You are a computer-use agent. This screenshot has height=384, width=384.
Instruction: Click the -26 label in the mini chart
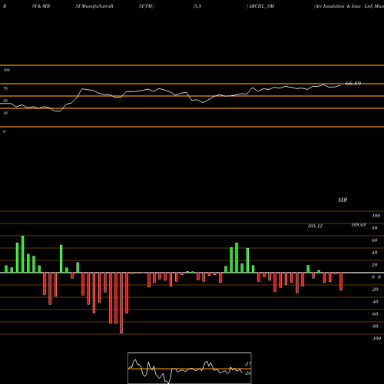pyautogui.click(x=248, y=373)
